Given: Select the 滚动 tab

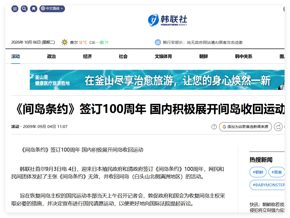Looking at the screenshot, I should (16, 56).
